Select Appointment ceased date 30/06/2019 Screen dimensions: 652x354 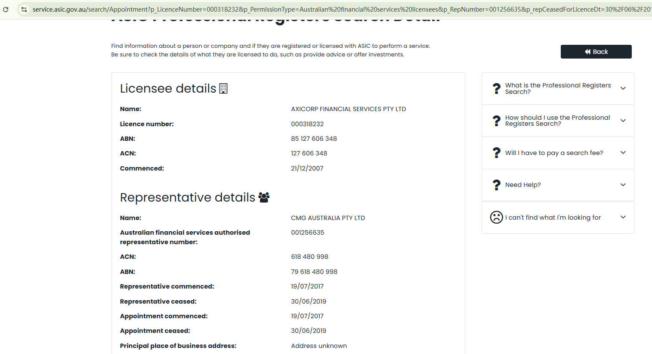pos(309,331)
